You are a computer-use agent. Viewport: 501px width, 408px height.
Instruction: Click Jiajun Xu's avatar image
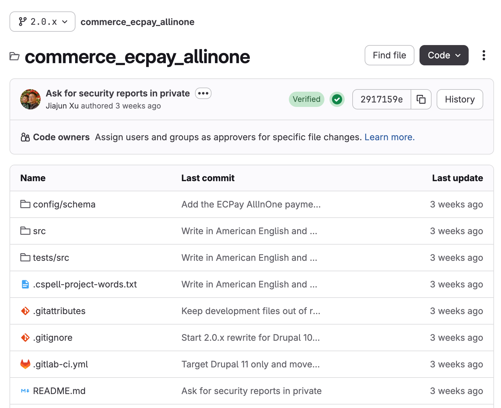pyautogui.click(x=30, y=99)
